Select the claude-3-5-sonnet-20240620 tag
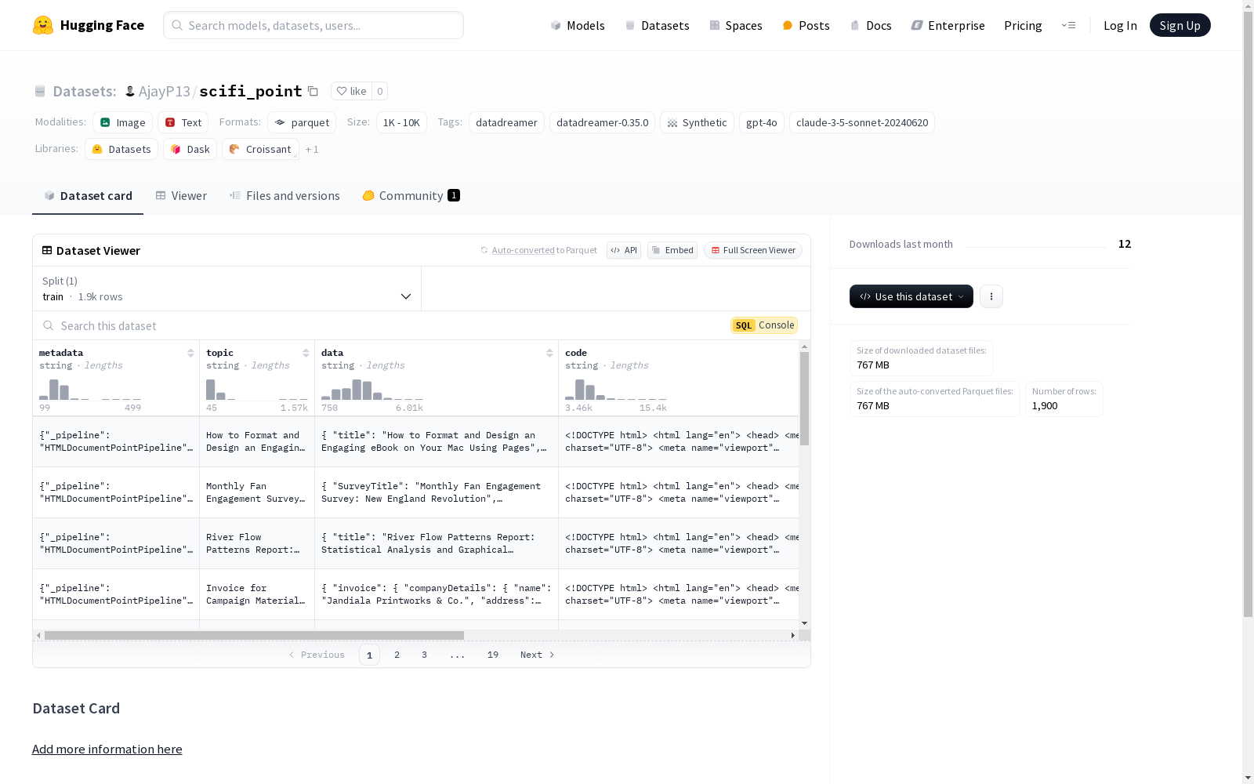Screen dimensions: 1254x784 point(862,122)
